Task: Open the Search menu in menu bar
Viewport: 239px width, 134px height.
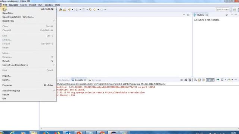Action: pyautogui.click(x=24, y=5)
